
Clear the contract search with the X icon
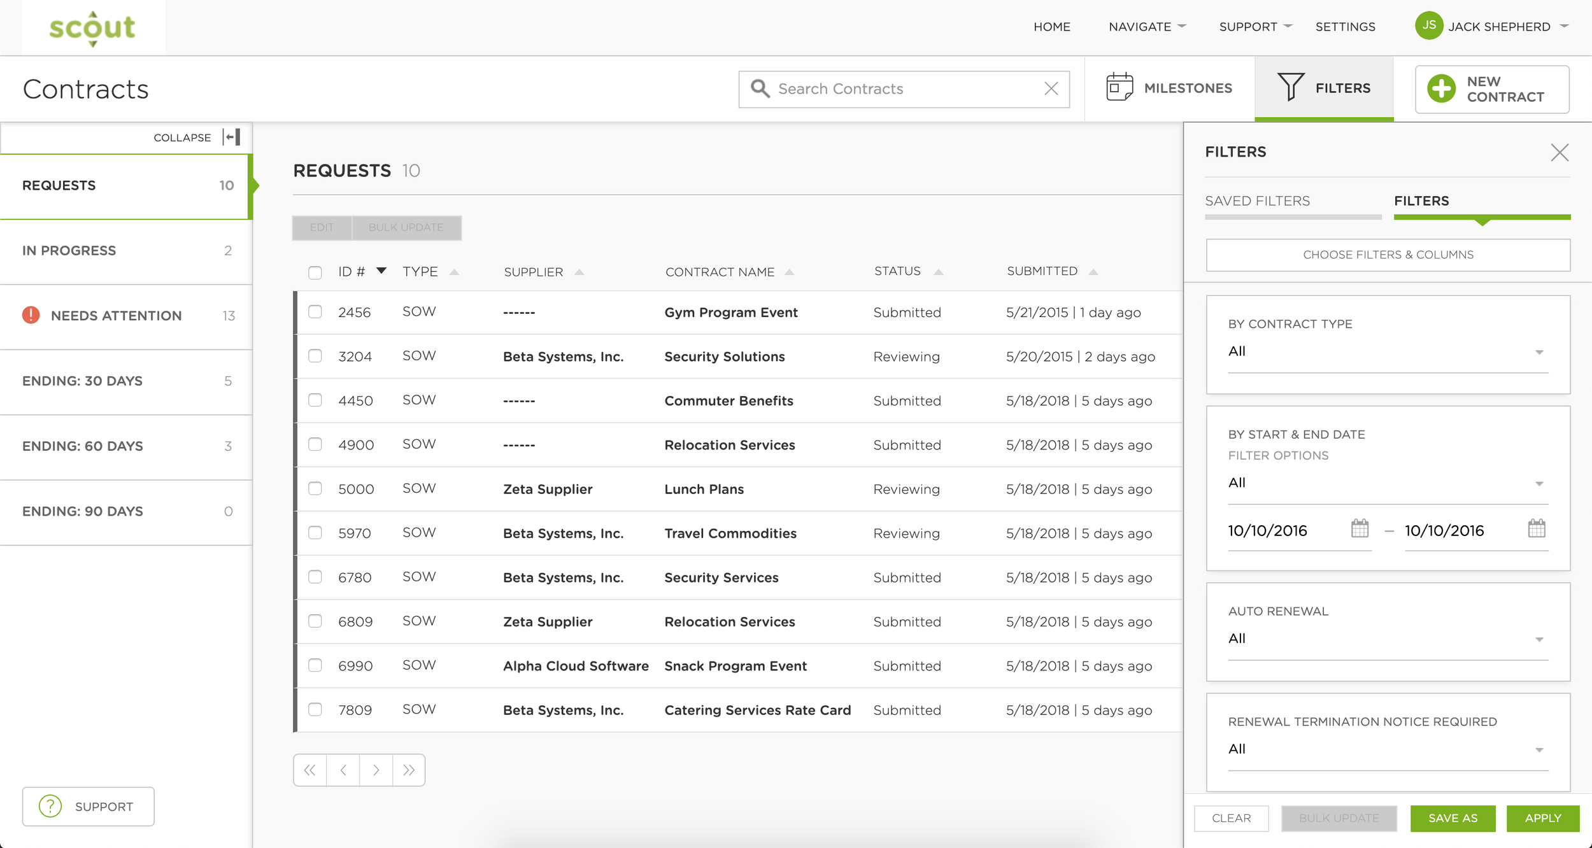click(1050, 88)
